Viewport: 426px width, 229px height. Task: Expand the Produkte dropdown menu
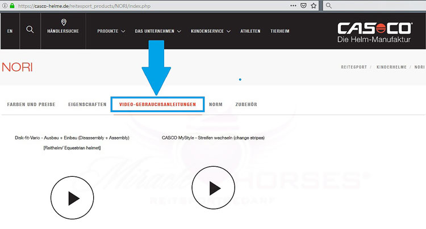coord(111,31)
